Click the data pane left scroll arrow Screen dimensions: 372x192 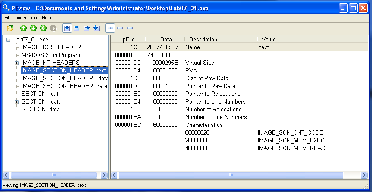click(x=115, y=175)
